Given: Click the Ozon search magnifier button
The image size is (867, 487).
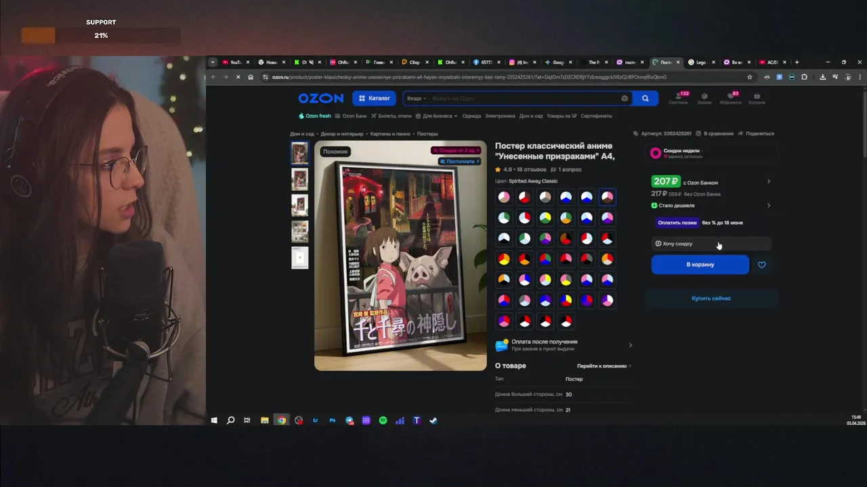Looking at the screenshot, I should click(646, 98).
